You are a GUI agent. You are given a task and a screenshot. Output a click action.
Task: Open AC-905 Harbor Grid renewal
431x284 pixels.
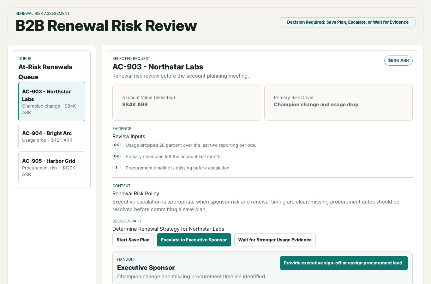[52, 167]
